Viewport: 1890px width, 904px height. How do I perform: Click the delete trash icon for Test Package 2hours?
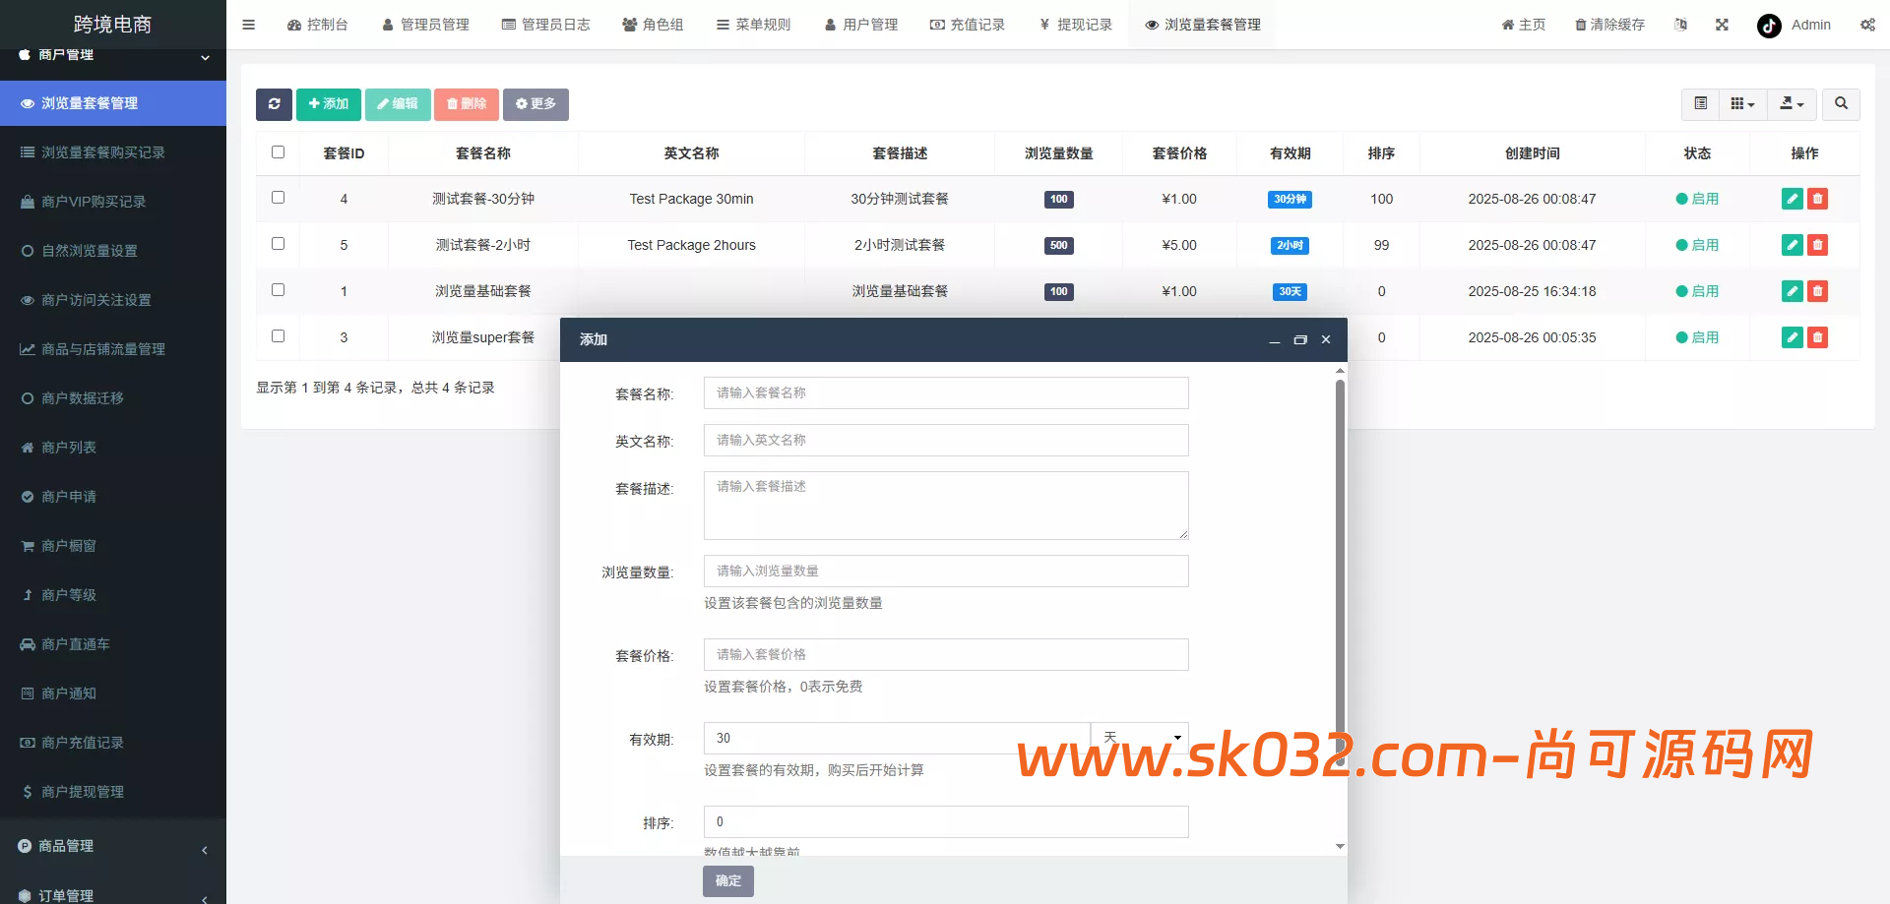[1817, 245]
